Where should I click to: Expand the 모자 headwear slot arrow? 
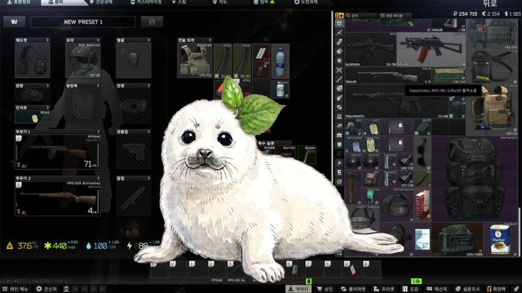(98, 40)
